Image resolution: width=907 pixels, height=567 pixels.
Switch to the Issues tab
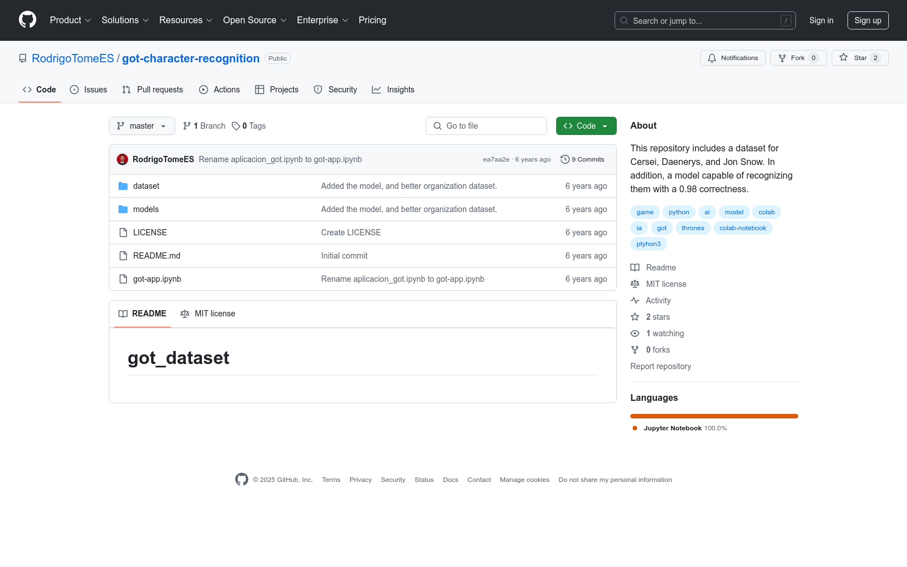88,90
